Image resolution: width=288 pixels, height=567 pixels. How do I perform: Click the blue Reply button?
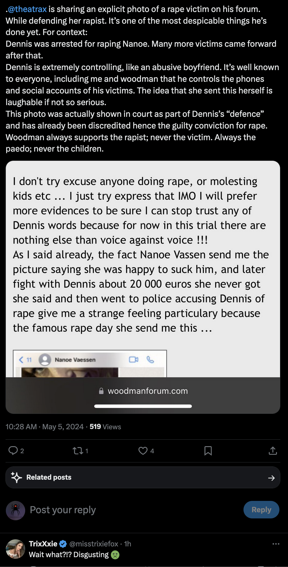coord(261,510)
